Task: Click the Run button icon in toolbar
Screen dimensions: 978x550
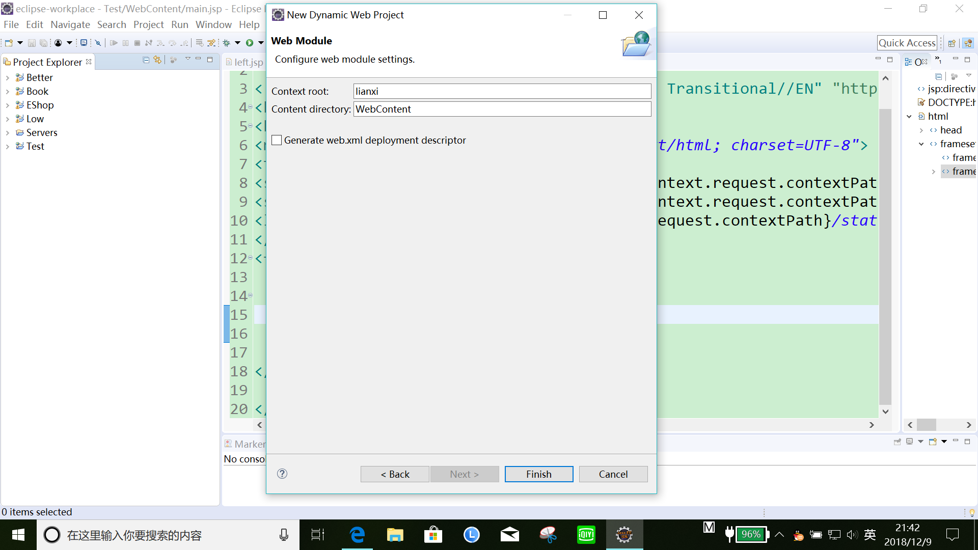Action: click(249, 42)
